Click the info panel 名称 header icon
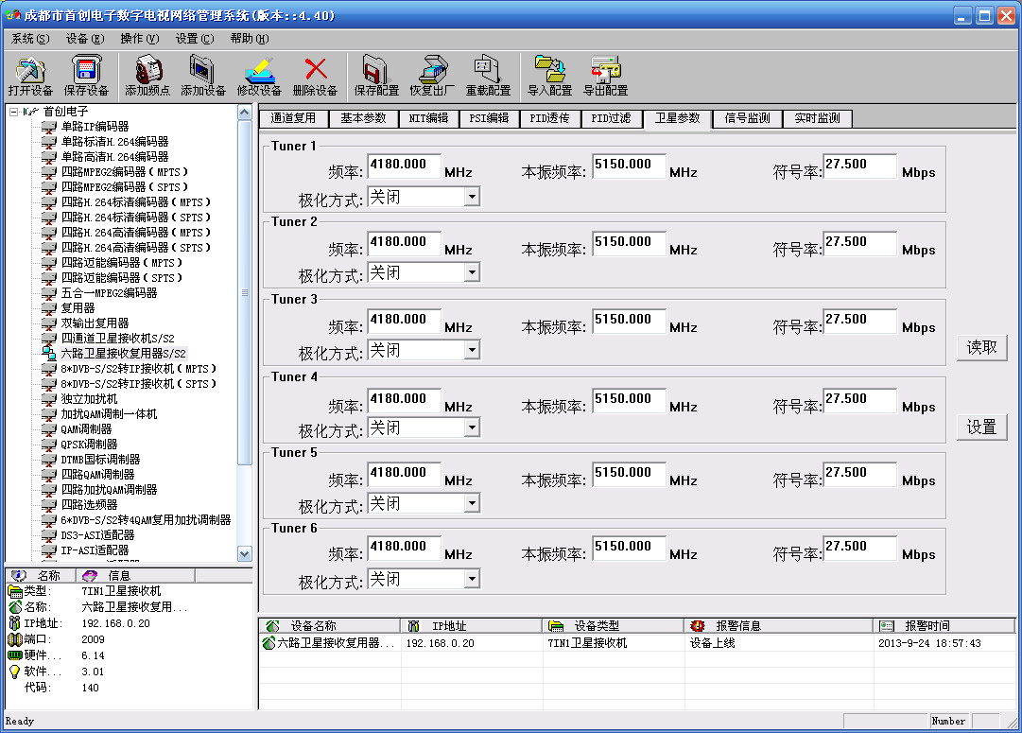1022x733 pixels. 19,575
